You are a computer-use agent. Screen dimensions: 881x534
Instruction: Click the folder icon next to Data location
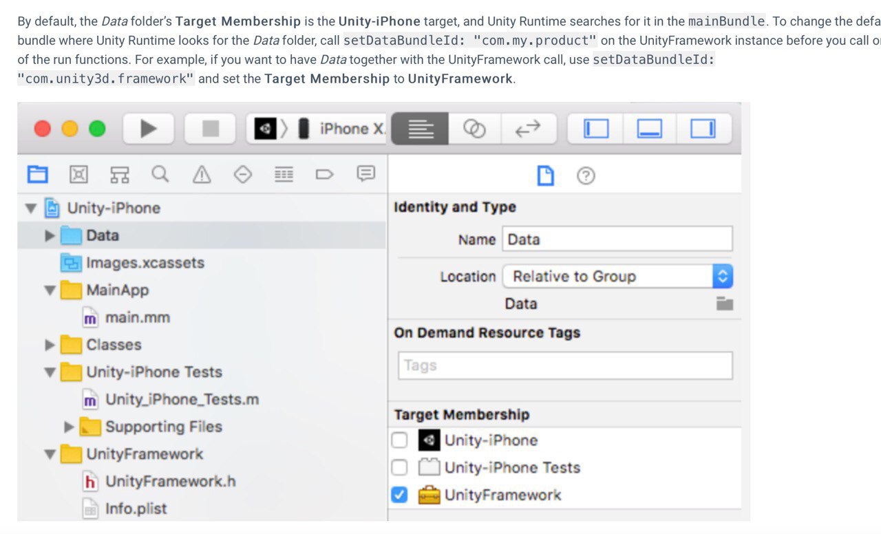coord(724,303)
